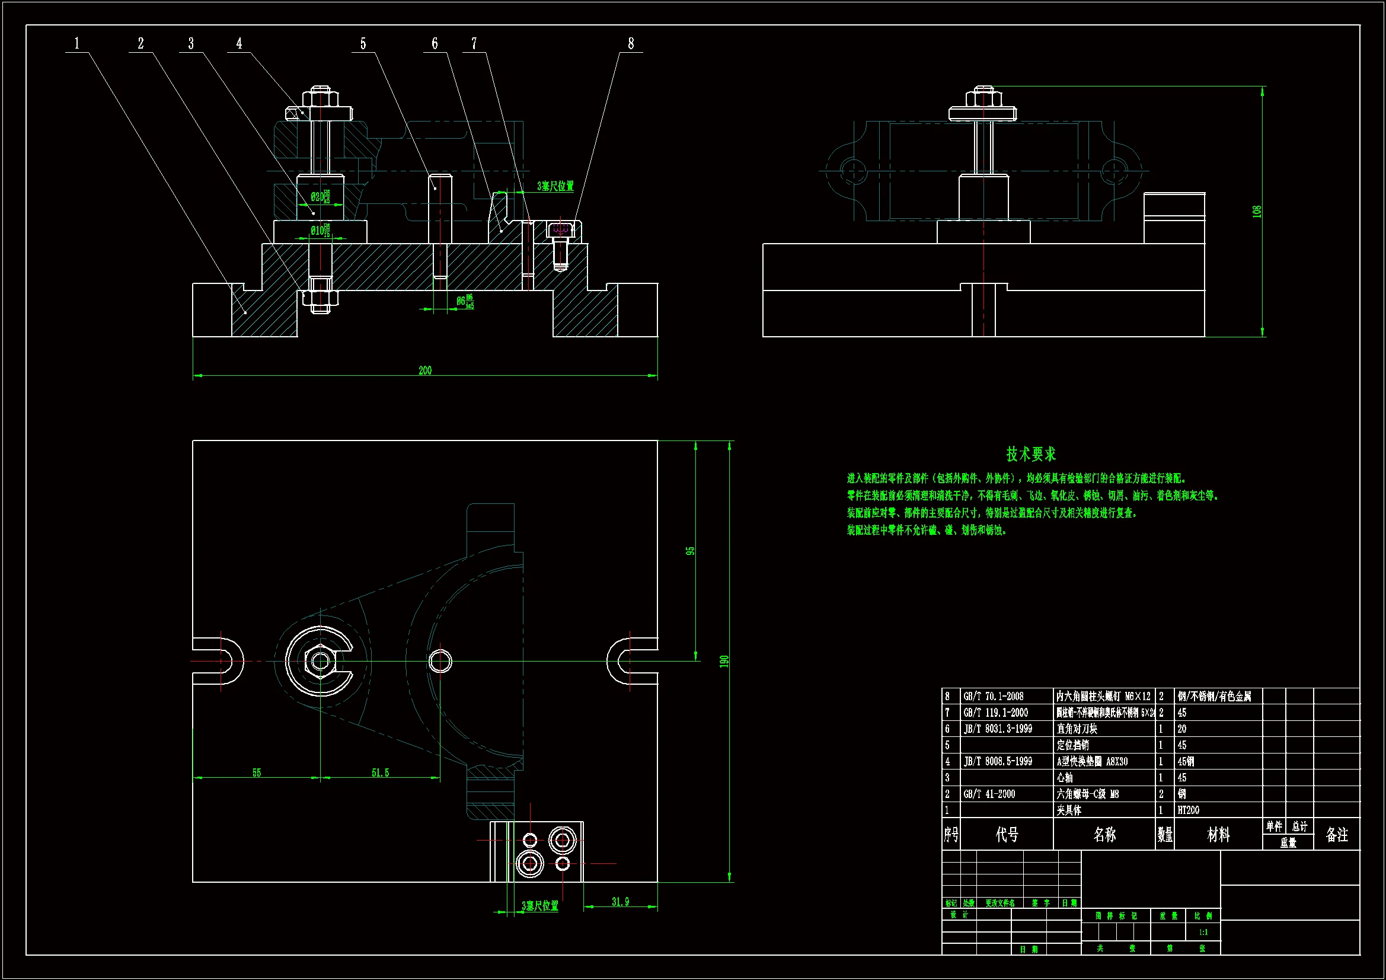This screenshot has height=980, width=1386.
Task: Click part callout number 5
Action: [363, 43]
